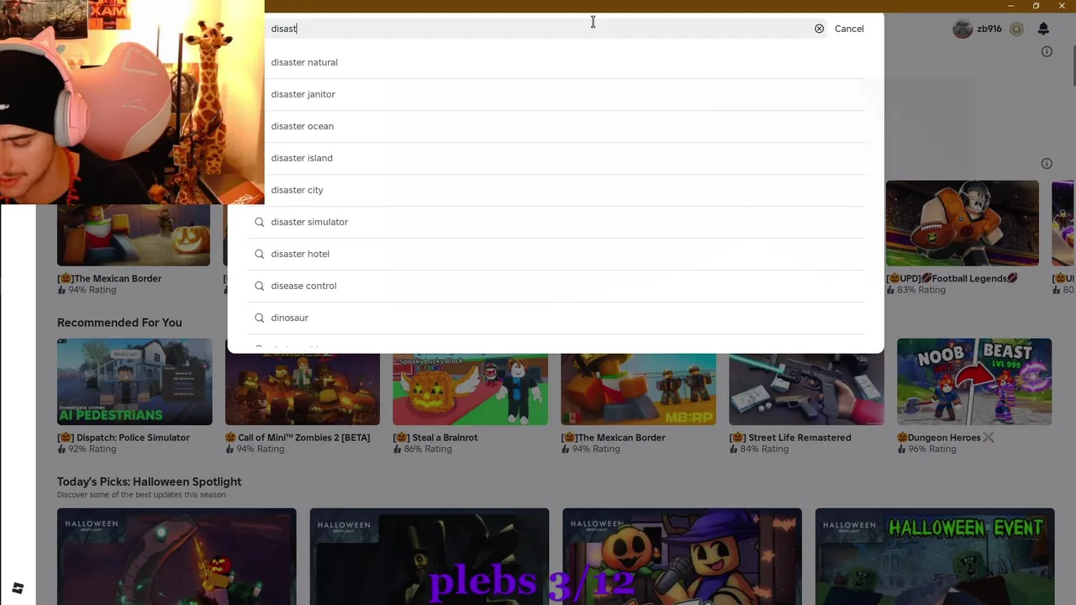Image resolution: width=1076 pixels, height=605 pixels.
Task: Click thumbs-up rating icon for Street Life Remastered
Action: [733, 450]
